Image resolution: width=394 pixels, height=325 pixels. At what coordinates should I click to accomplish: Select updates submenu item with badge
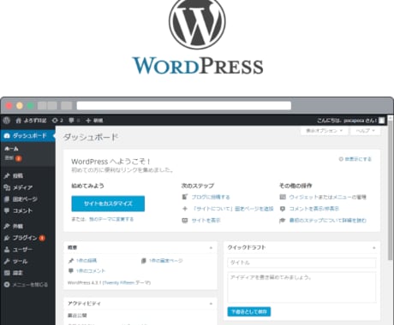point(13,158)
